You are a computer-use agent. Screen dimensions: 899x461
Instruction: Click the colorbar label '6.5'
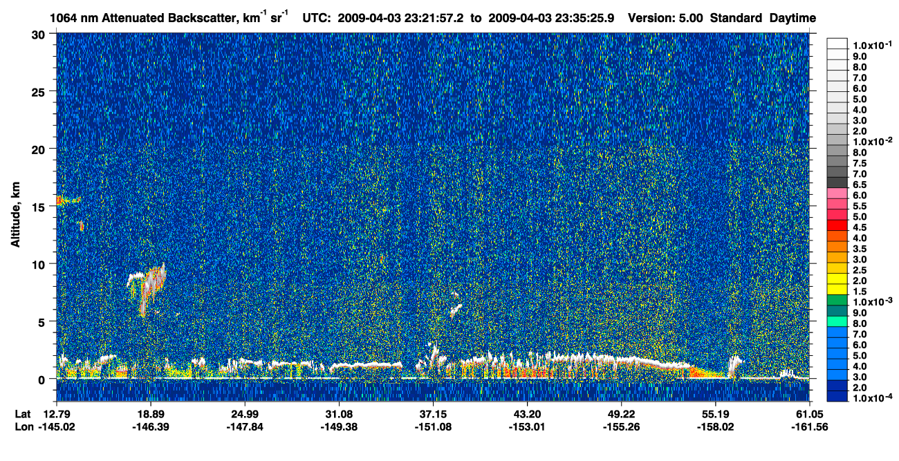861,185
